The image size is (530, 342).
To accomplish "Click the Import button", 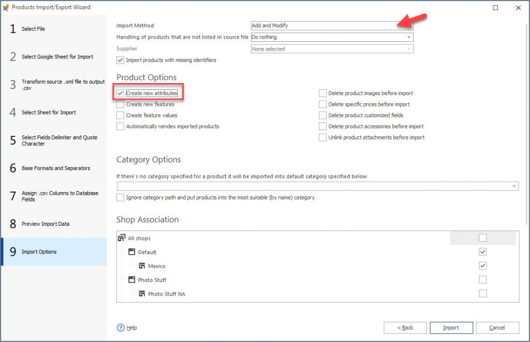I will 451,328.
